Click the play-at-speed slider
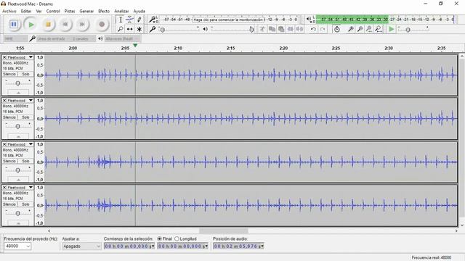Viewport: 465px width, 261px height. point(413,29)
